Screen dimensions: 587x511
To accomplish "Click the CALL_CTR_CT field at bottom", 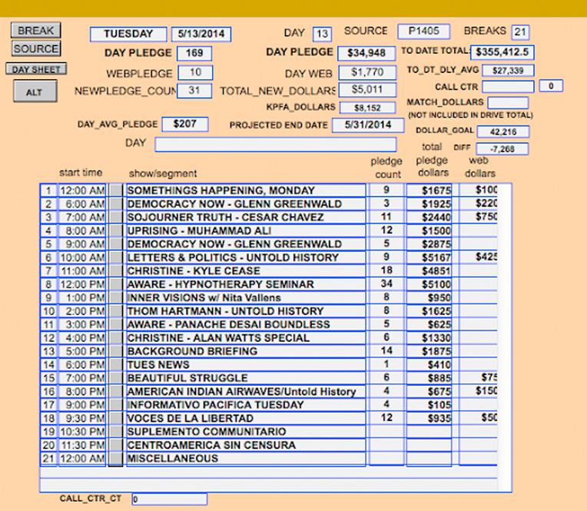I will click(x=169, y=499).
